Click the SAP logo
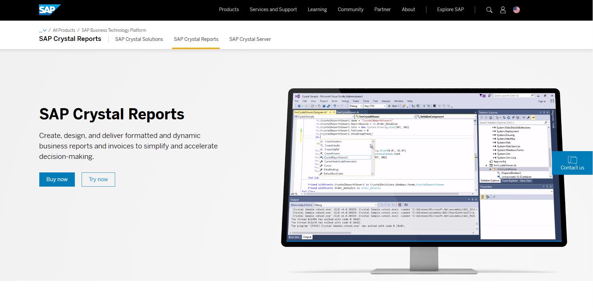The image size is (593, 308). tap(48, 9)
